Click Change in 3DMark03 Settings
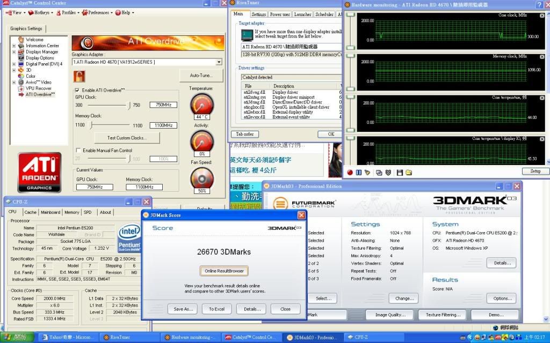This screenshot has height=343, width=550. pyautogui.click(x=404, y=299)
